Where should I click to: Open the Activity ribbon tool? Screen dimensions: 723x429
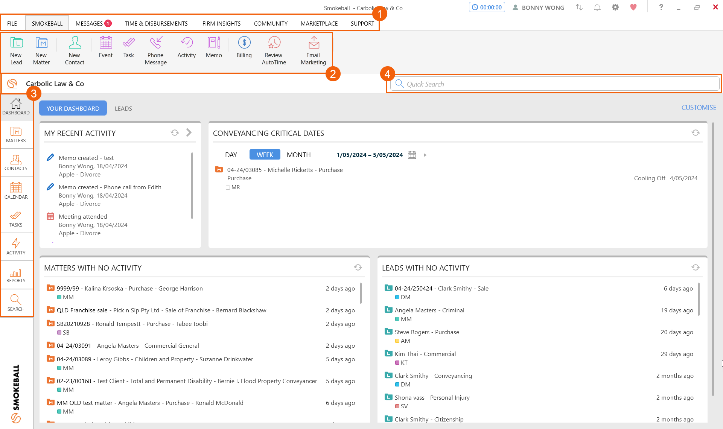pos(187,47)
